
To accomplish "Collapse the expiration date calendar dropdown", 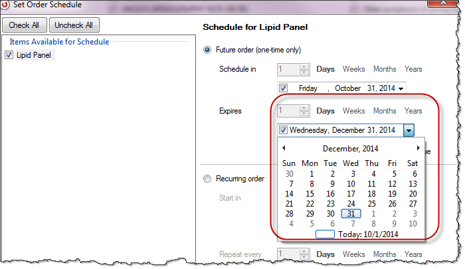I will click(409, 130).
